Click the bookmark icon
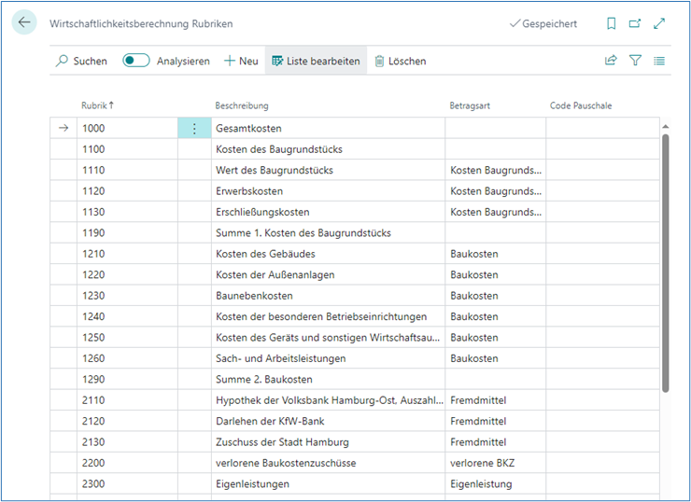This screenshot has width=691, height=502. pyautogui.click(x=612, y=23)
